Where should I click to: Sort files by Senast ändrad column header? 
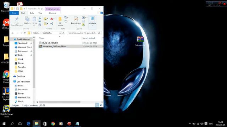89,38
